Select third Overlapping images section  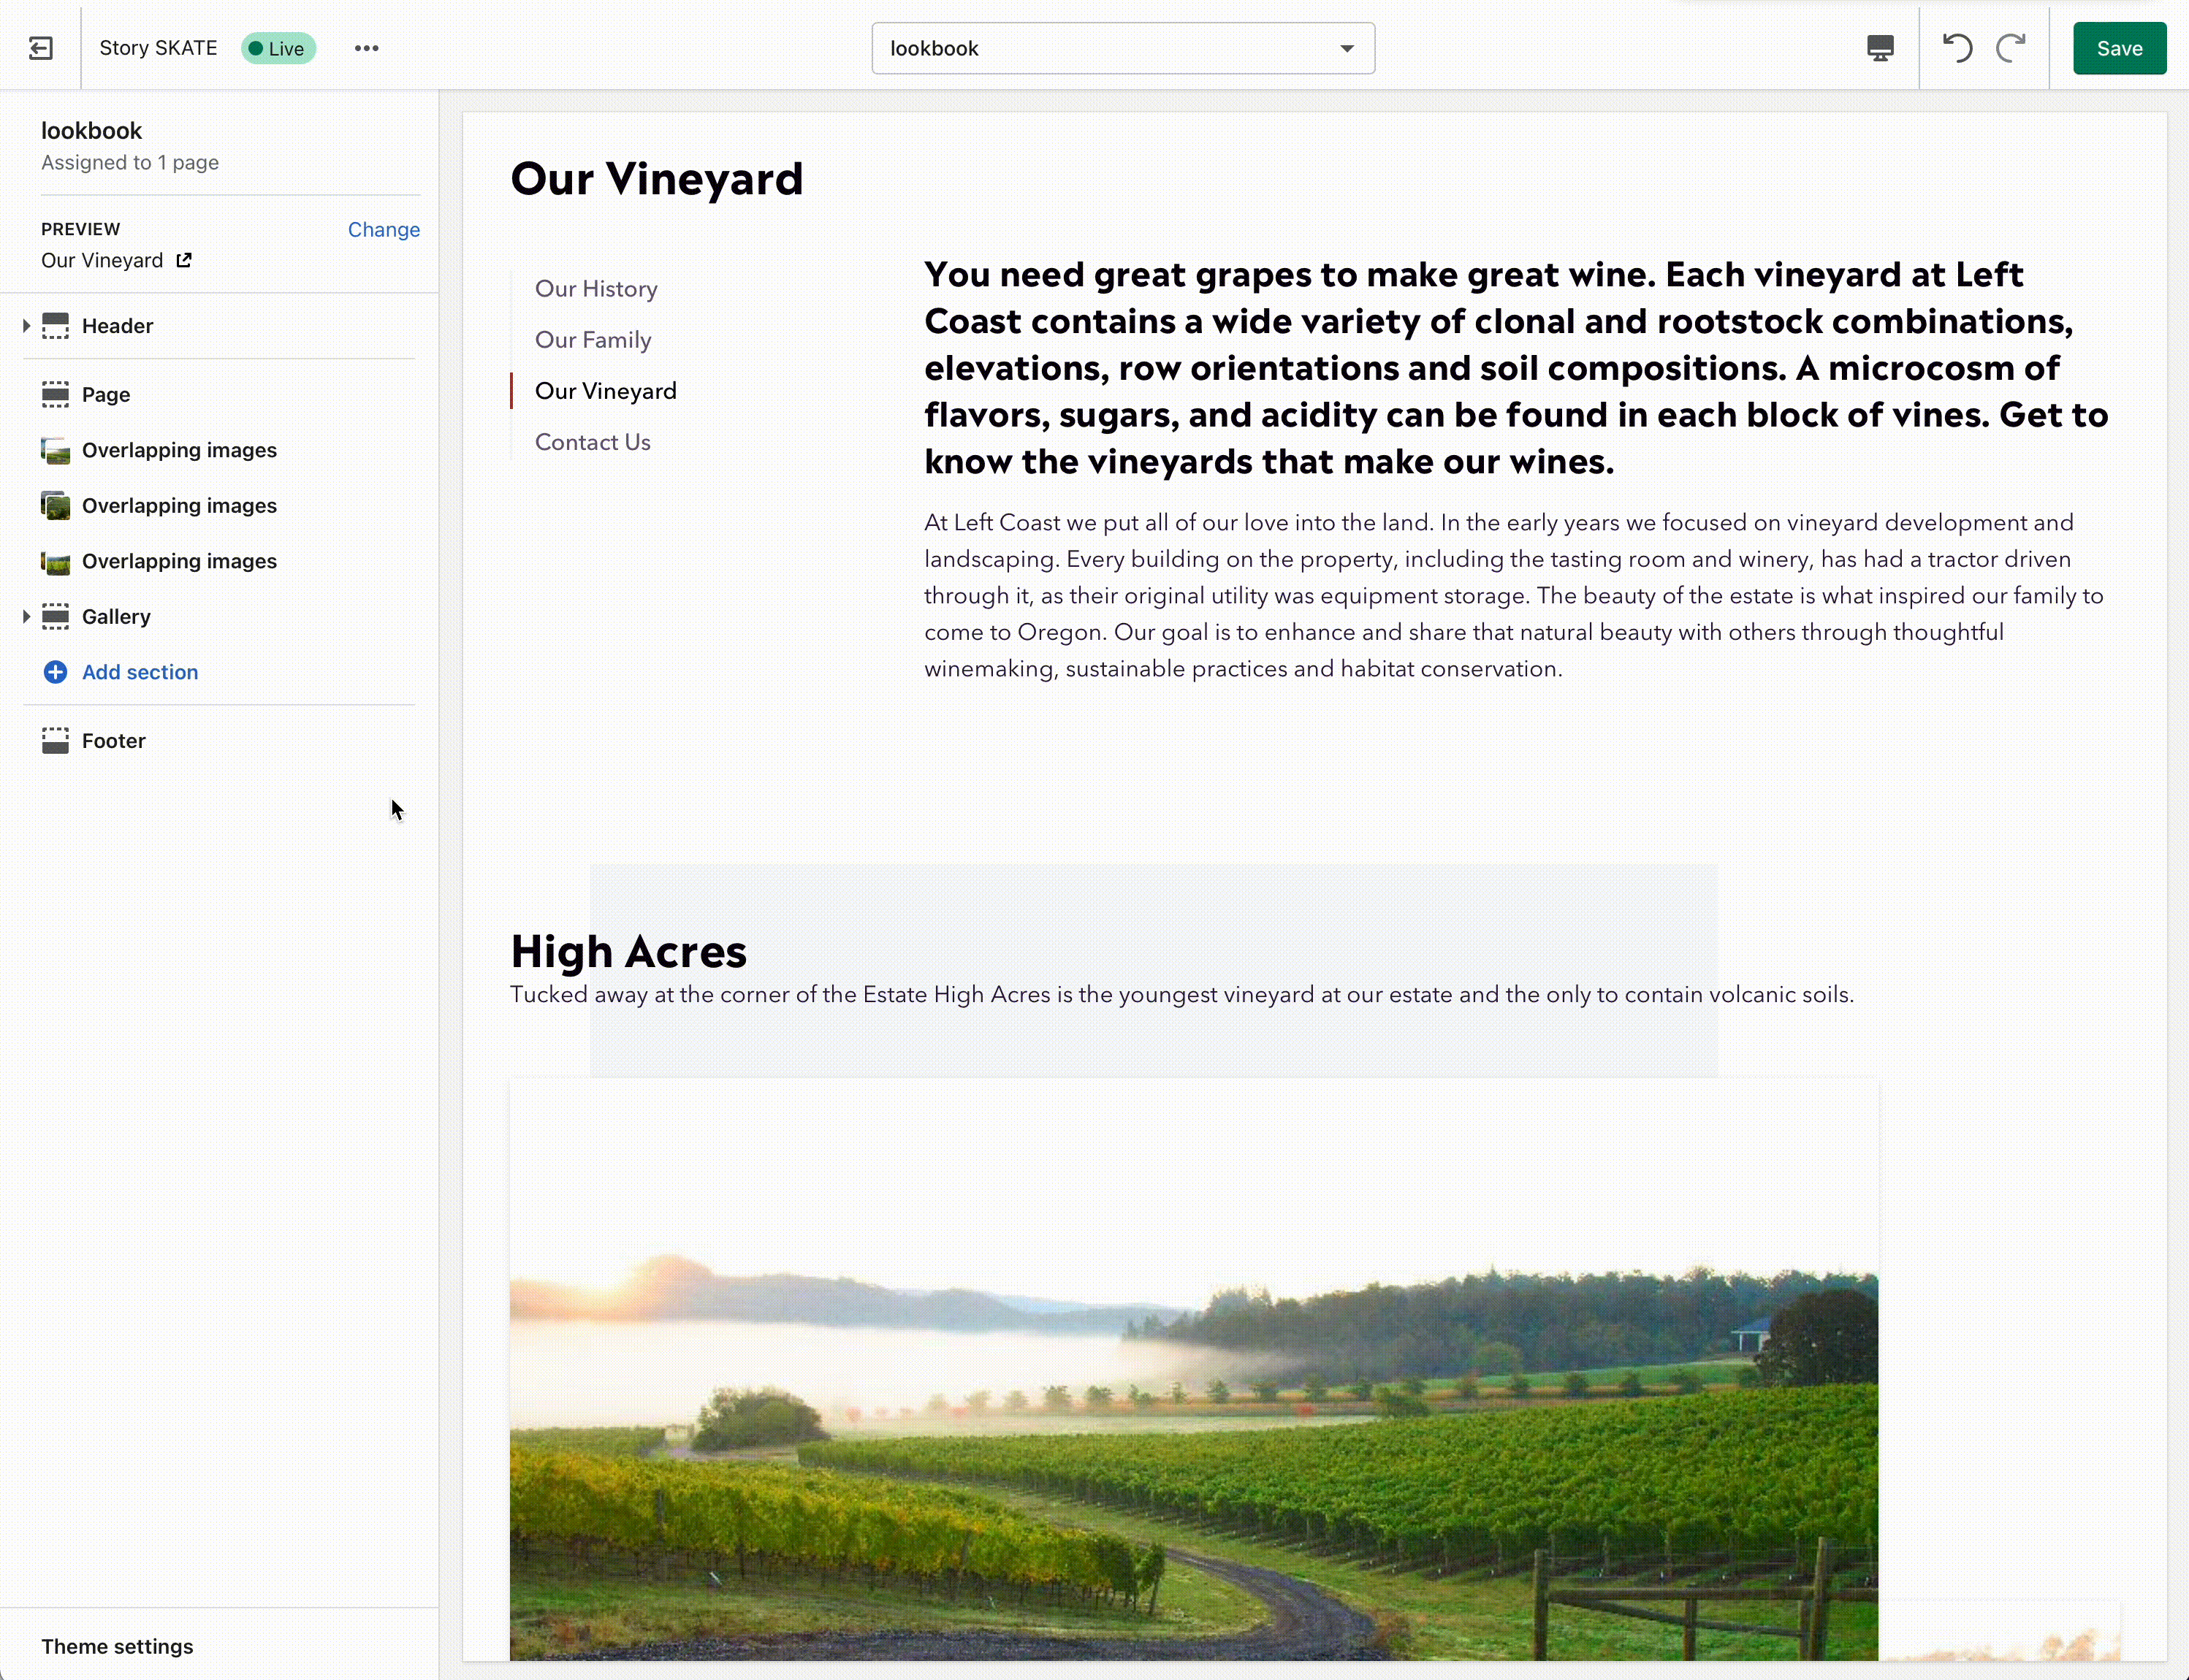click(x=179, y=561)
